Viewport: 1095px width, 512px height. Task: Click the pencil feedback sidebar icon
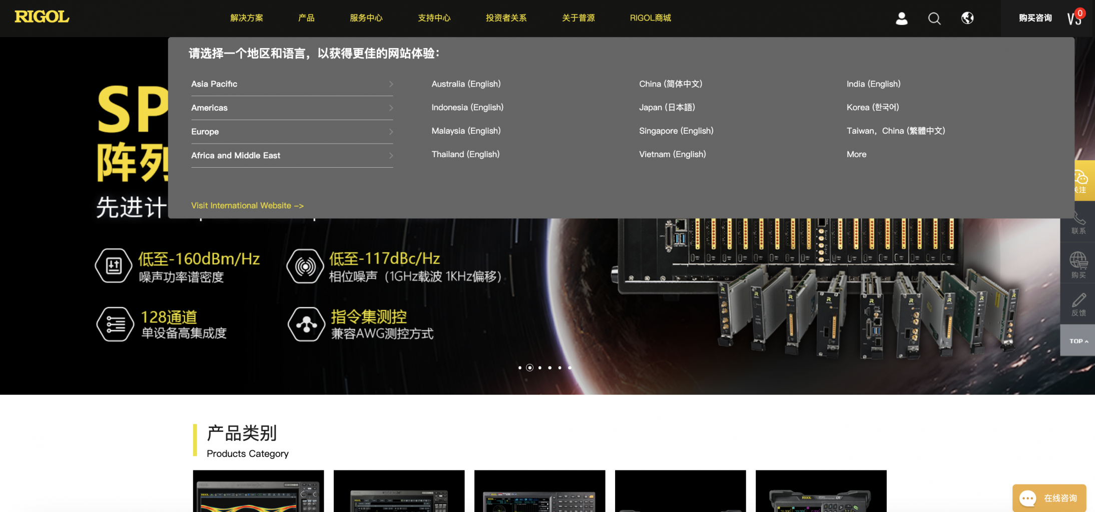(x=1078, y=304)
